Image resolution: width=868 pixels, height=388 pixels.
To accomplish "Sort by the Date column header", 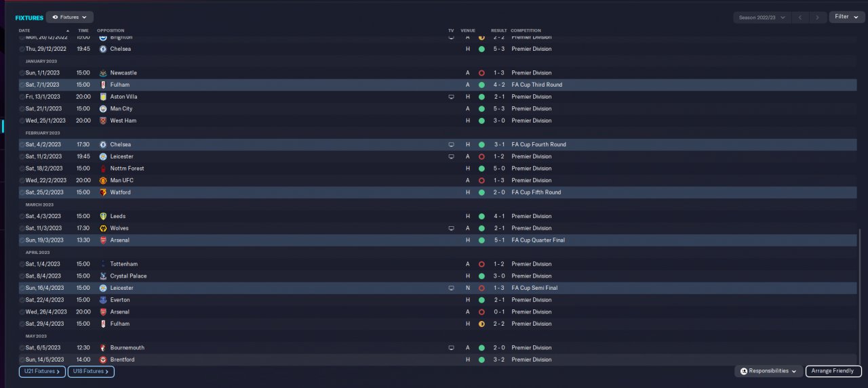I will click(x=24, y=30).
